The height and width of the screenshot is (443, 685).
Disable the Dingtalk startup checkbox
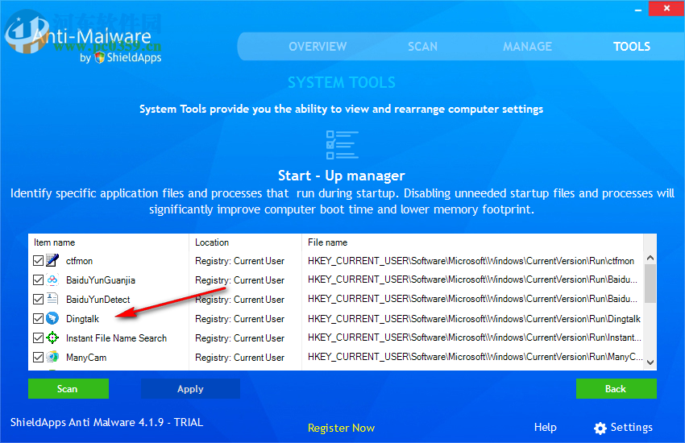coord(38,319)
